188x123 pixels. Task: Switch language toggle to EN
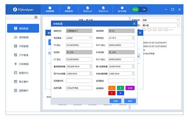click(x=144, y=10)
